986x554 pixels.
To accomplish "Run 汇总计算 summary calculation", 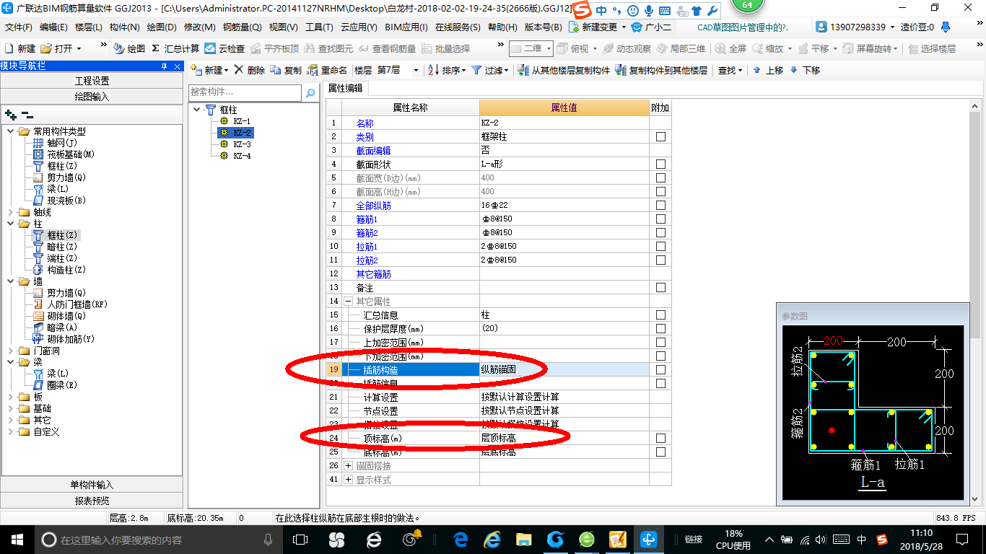I will (175, 48).
